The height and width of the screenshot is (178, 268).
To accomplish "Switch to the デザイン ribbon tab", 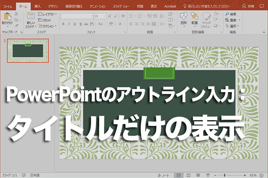I will pyautogui.click(x=53, y=7).
